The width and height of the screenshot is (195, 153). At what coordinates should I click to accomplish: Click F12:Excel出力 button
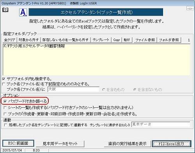click(172, 144)
